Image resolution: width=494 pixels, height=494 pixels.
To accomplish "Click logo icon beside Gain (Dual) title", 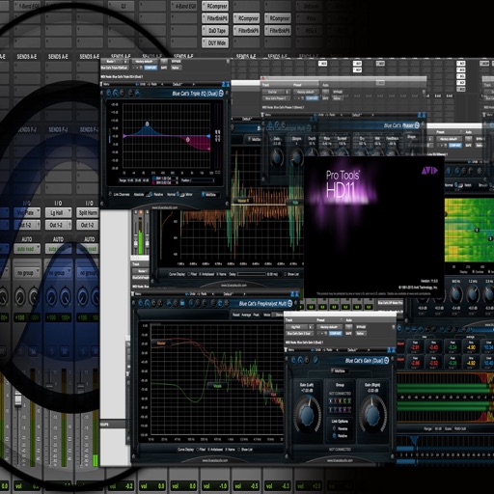I will (387, 361).
